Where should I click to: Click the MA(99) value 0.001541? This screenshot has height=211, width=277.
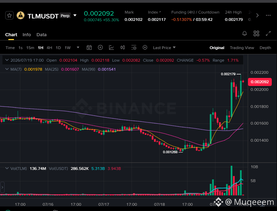point(107,69)
